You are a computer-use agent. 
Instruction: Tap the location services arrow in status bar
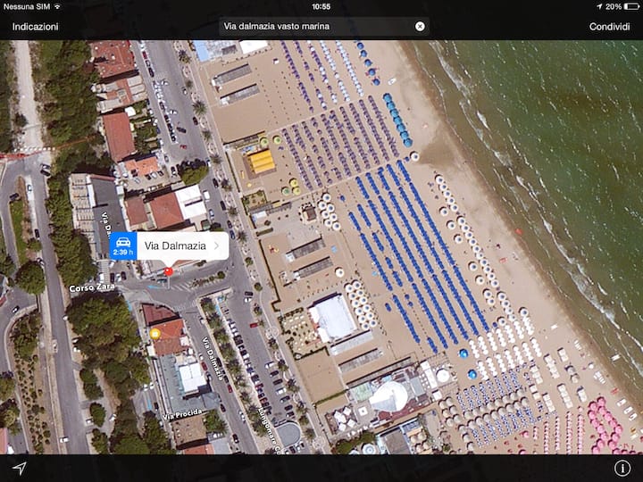pyautogui.click(x=598, y=6)
